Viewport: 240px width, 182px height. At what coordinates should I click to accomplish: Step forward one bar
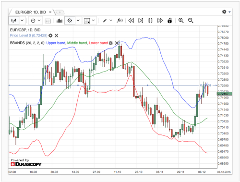[141, 21]
